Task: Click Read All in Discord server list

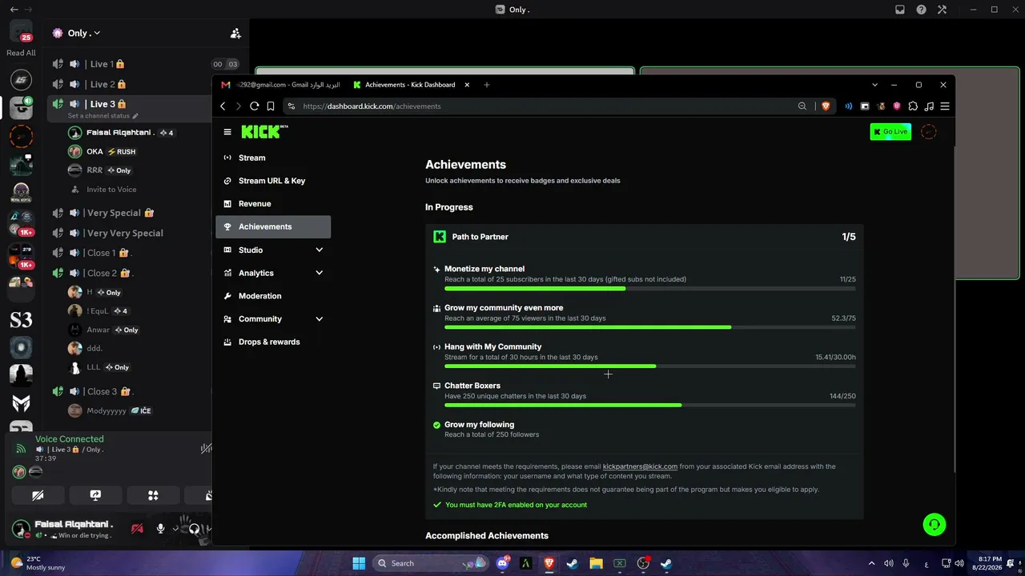Action: pyautogui.click(x=21, y=53)
